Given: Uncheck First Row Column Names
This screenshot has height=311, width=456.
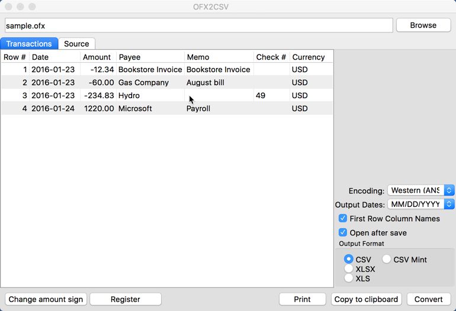Looking at the screenshot, I should [343, 218].
